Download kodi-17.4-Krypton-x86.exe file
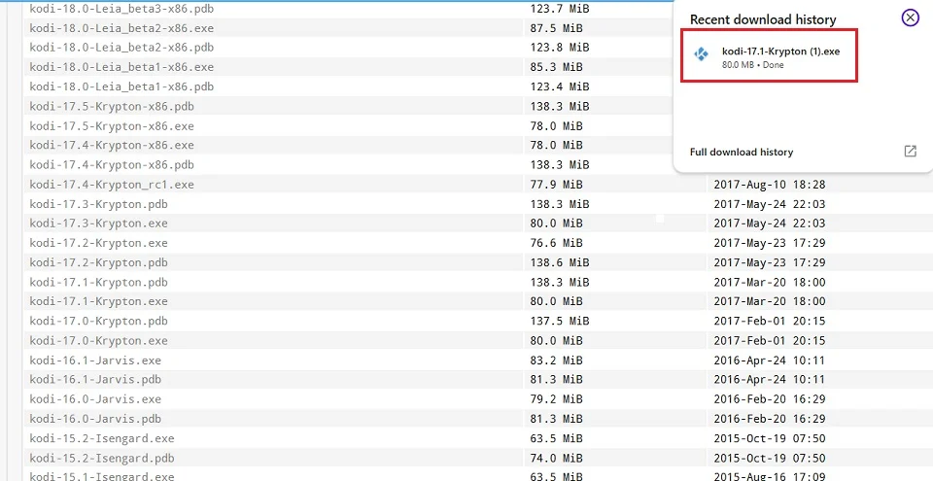The height and width of the screenshot is (481, 933). pyautogui.click(x=112, y=145)
